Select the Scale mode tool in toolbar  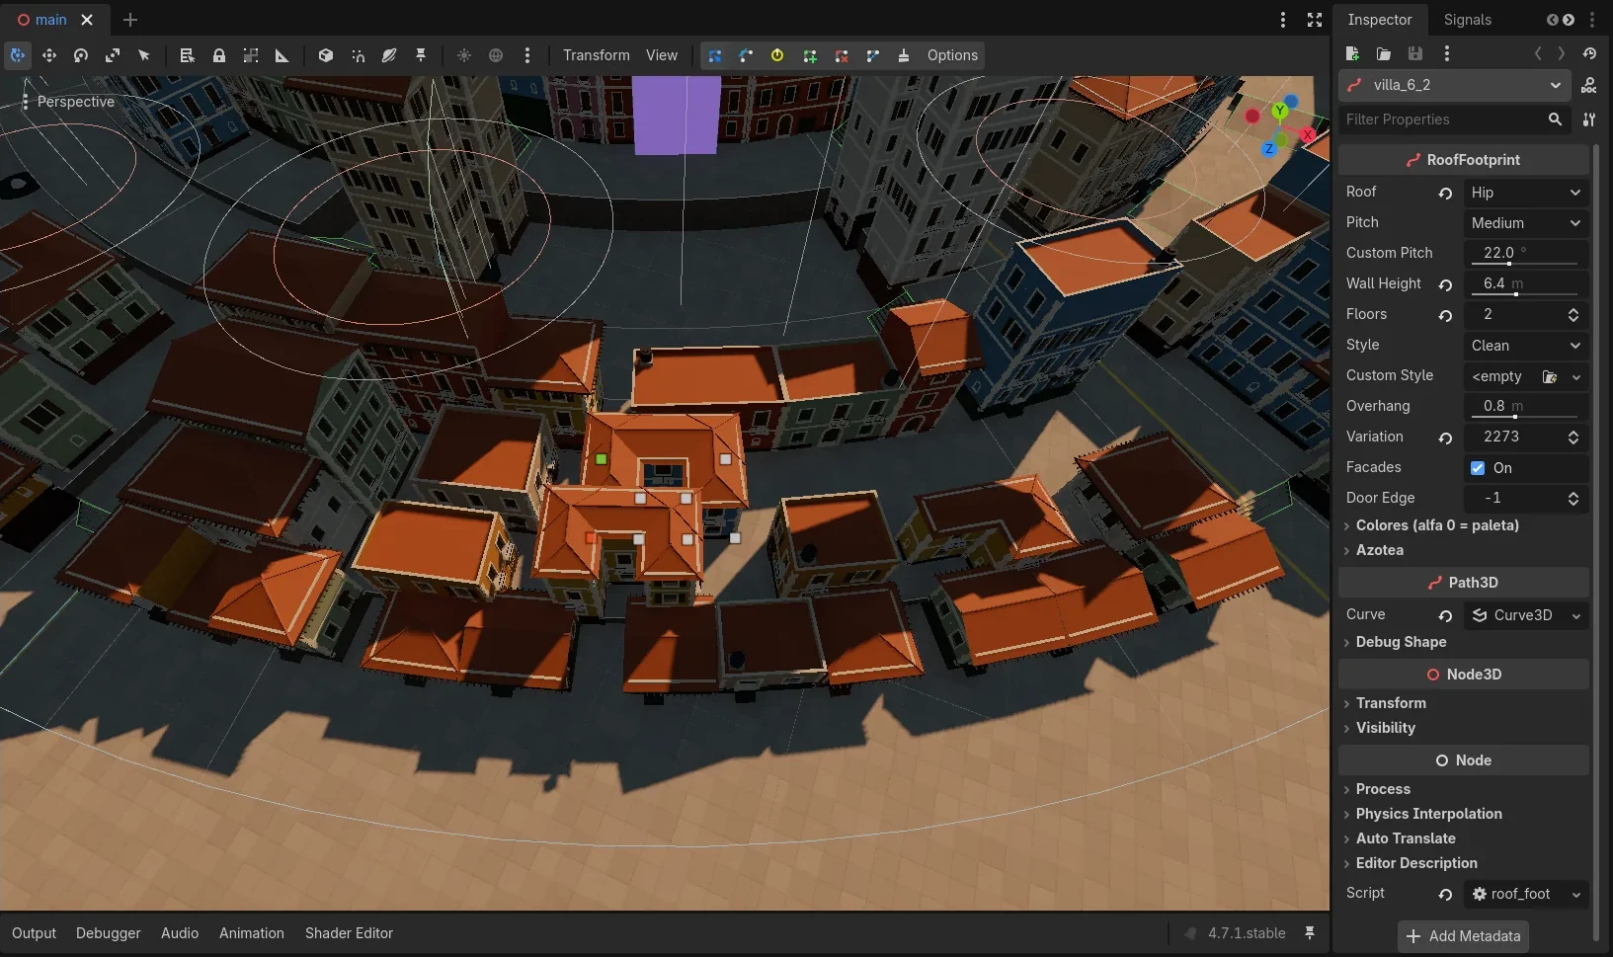point(113,55)
